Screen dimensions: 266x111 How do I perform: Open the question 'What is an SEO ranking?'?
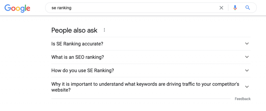pos(77,57)
